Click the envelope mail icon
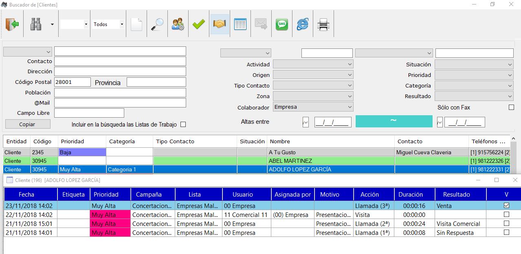Image resolution: width=521 pixels, height=254 pixels. [261, 24]
